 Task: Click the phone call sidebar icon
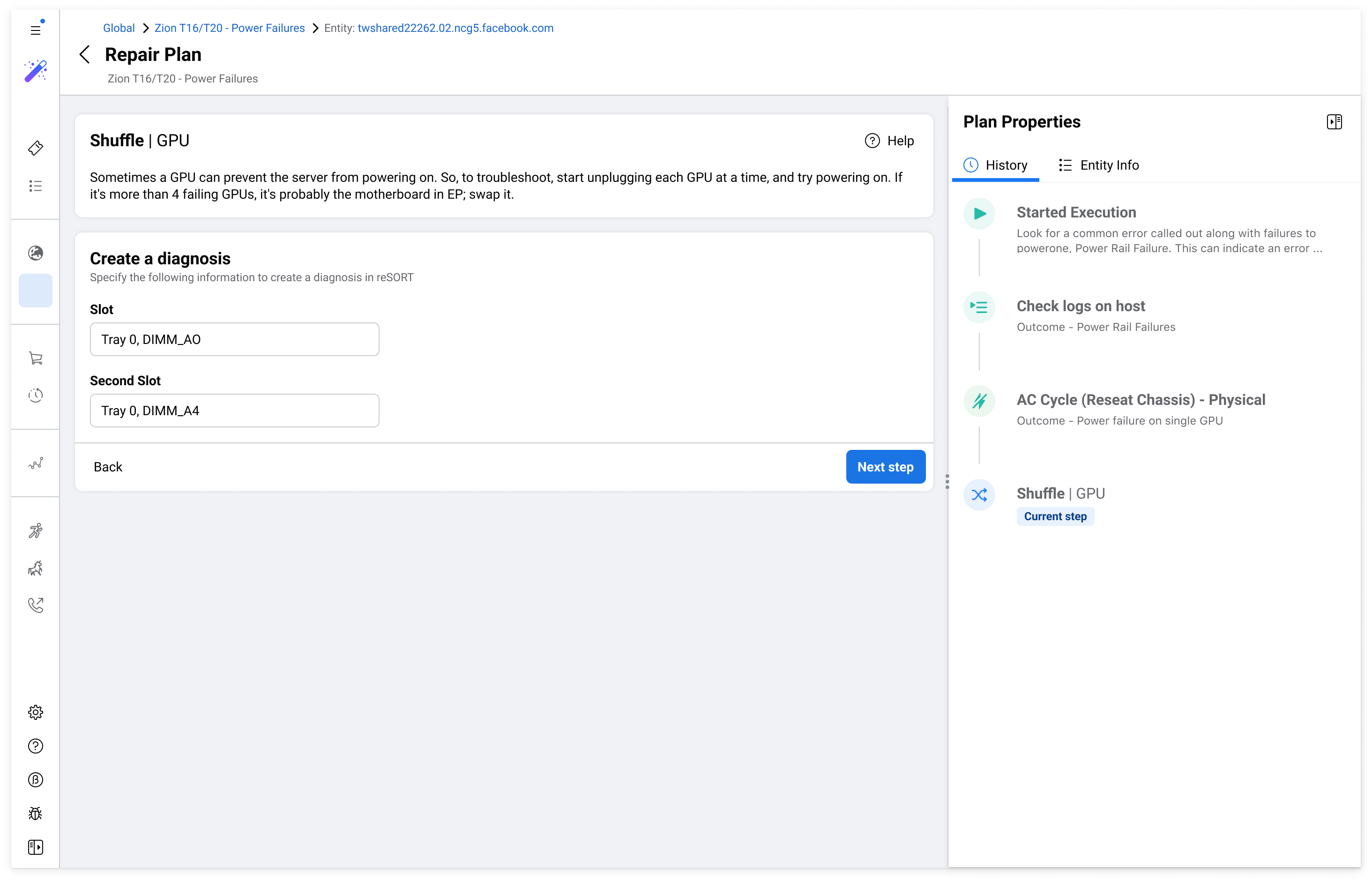coord(36,605)
